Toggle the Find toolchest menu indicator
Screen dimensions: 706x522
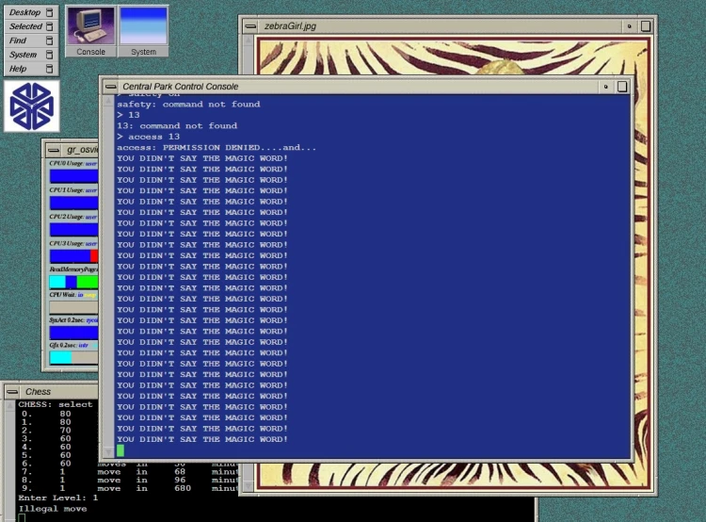pyautogui.click(x=50, y=41)
